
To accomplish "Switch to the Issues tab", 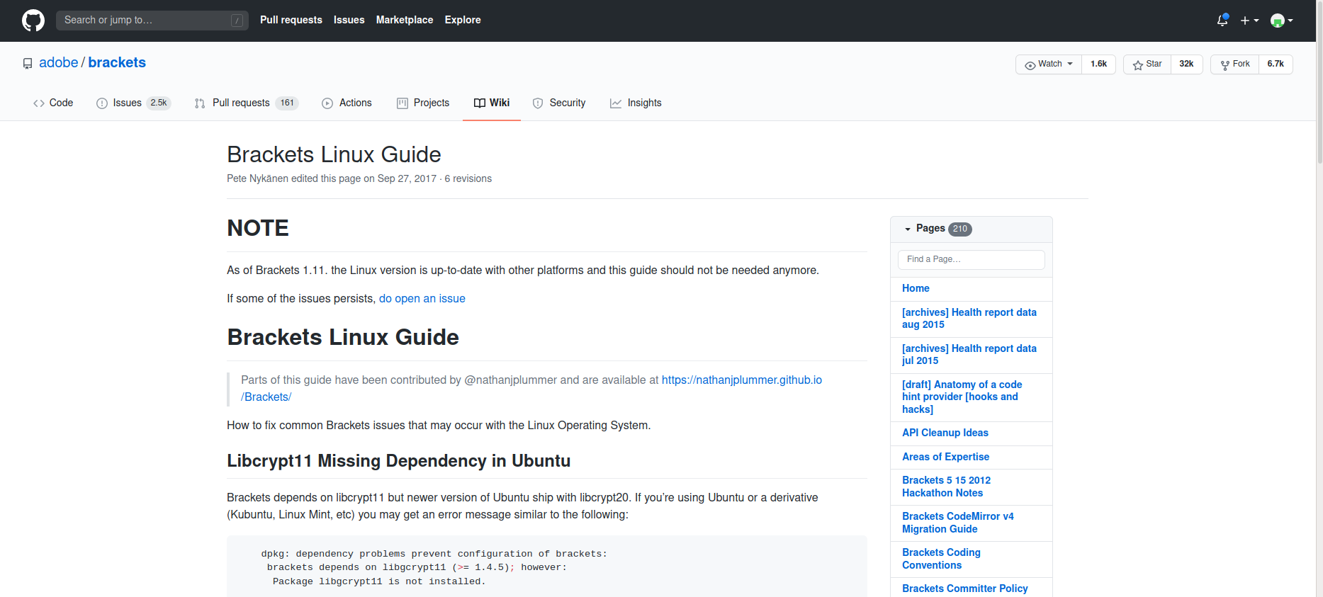I will tap(133, 103).
